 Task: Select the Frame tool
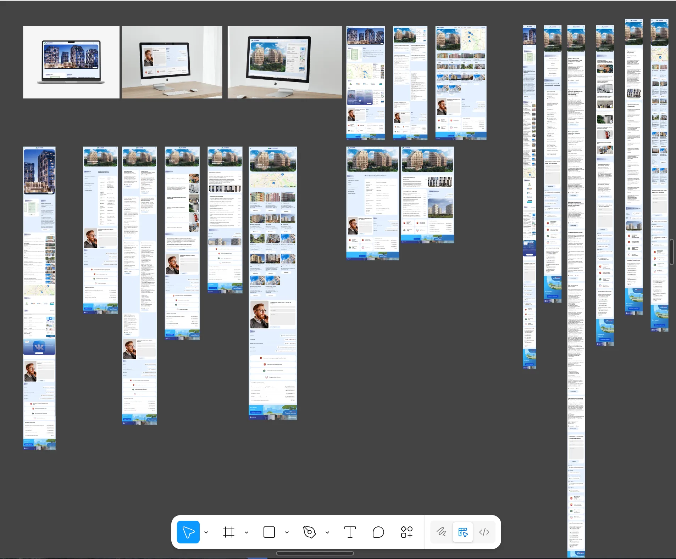pos(229,532)
